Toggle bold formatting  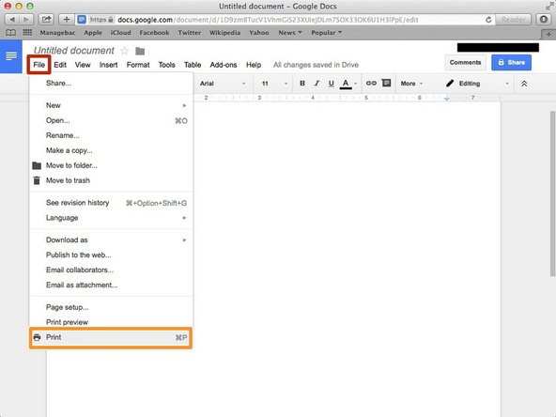[302, 84]
